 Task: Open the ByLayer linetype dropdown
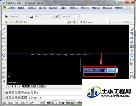click(x=122, y=22)
